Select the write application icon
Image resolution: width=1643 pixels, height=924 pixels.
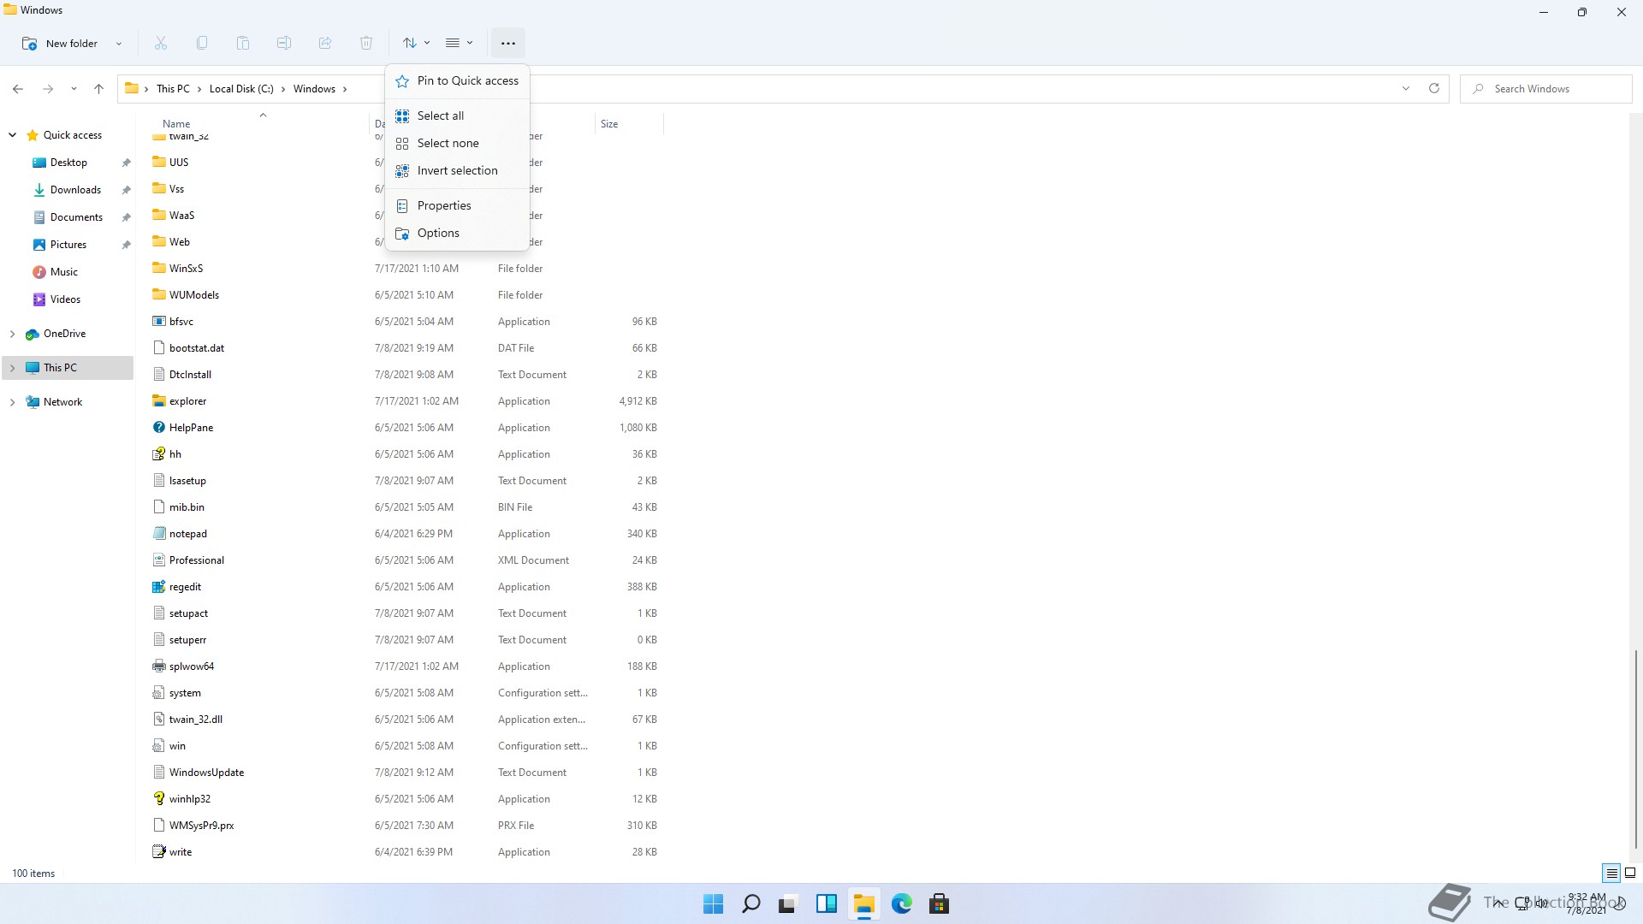pos(158,851)
